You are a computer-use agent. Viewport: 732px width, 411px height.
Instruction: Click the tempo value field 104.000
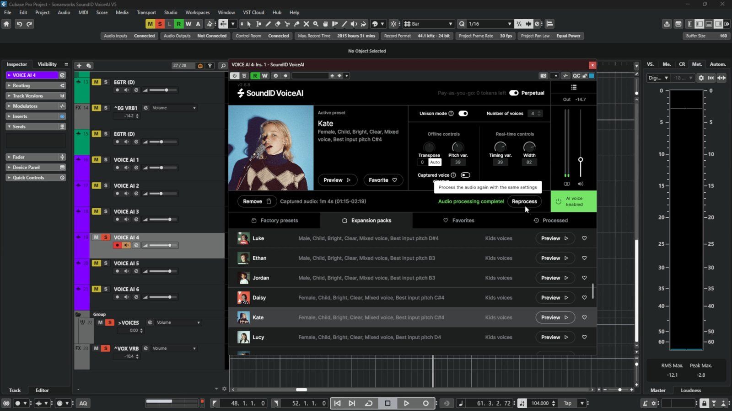(x=540, y=403)
